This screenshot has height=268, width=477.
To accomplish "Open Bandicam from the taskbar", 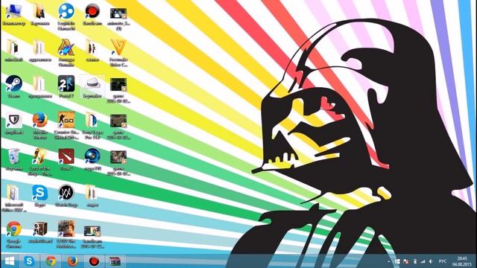I will 94,261.
